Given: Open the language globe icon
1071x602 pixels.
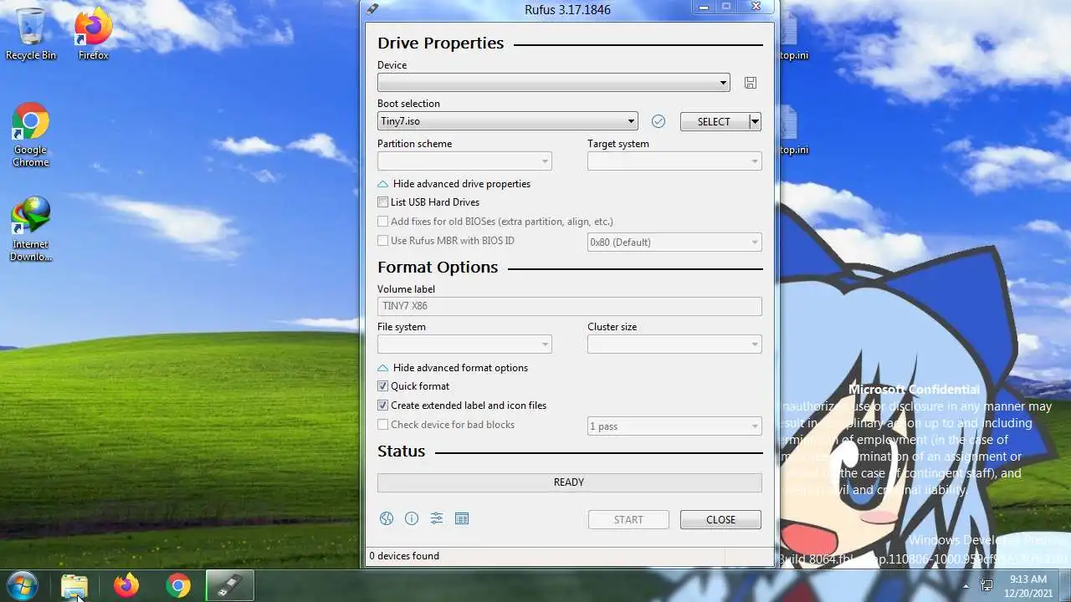Looking at the screenshot, I should [387, 518].
